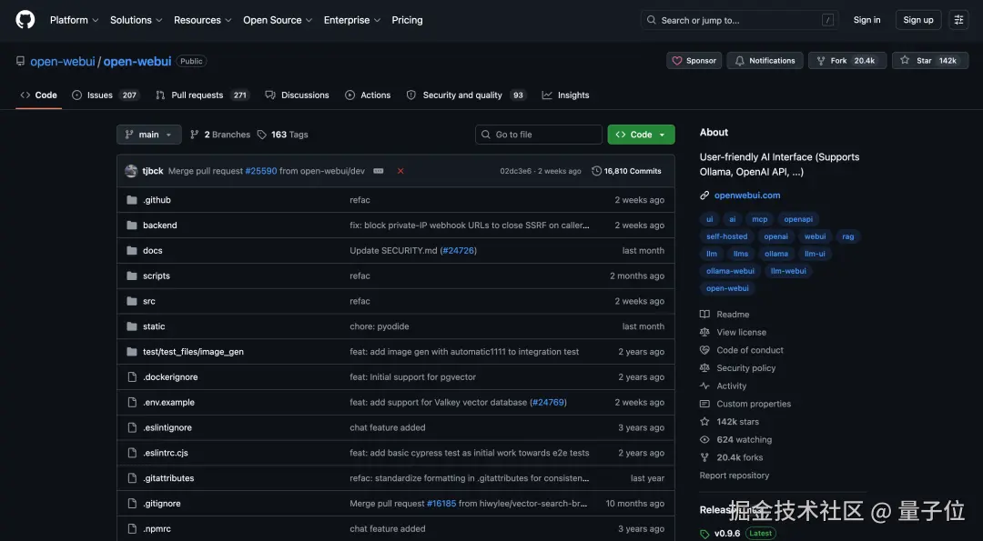Screen dimensions: 983x541
Task: Click the Code of conduct heart icon
Action: tap(704, 350)
